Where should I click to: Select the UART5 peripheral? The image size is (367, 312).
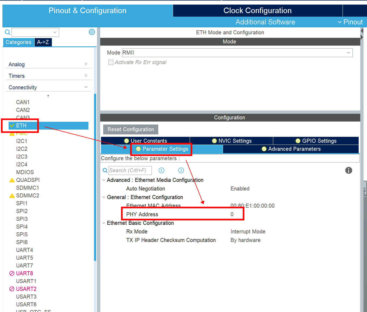24,258
